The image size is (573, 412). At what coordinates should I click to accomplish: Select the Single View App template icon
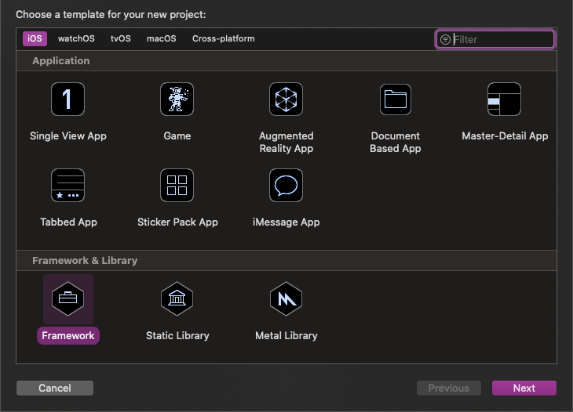click(x=68, y=99)
